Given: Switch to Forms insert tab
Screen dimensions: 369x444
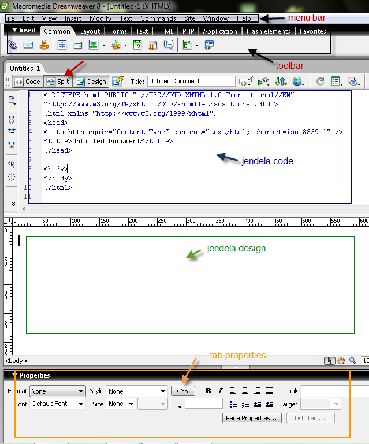Looking at the screenshot, I should point(118,31).
